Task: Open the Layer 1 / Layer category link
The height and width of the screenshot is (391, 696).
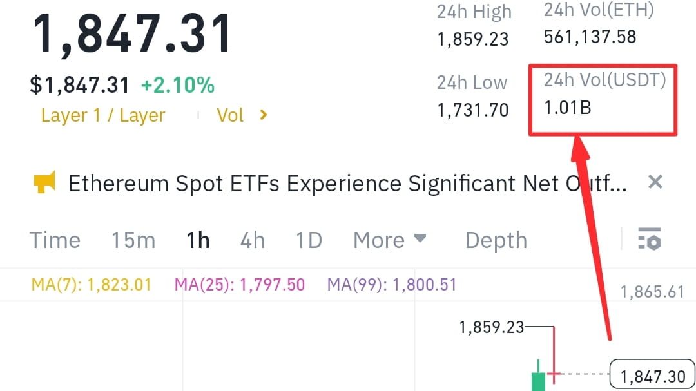Action: 103,115
